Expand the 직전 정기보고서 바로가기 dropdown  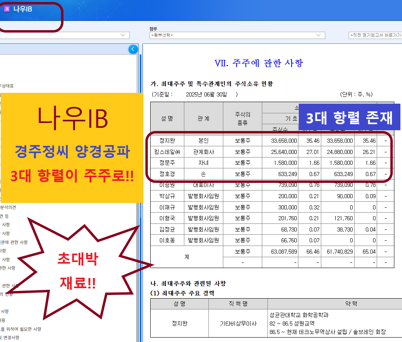(x=375, y=35)
